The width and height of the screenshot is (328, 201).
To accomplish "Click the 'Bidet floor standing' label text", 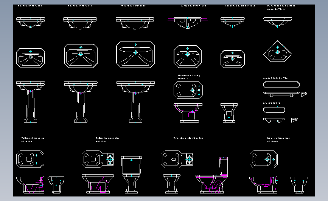I will (189, 75).
